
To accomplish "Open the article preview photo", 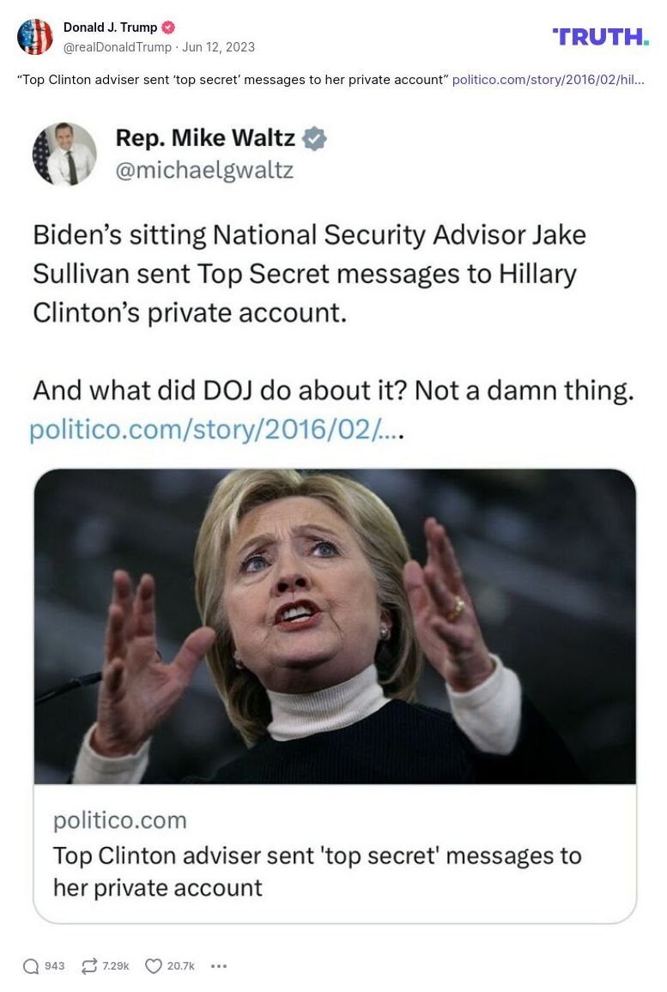I will point(335,626).
